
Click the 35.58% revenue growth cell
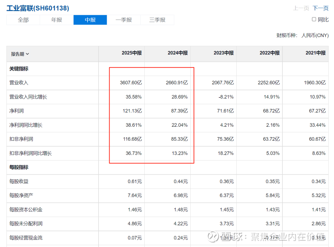coord(134,97)
